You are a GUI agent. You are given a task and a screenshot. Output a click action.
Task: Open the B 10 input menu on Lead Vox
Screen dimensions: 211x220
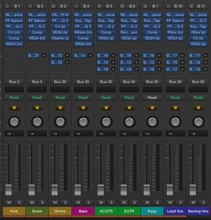pyautogui.click(x=178, y=6)
